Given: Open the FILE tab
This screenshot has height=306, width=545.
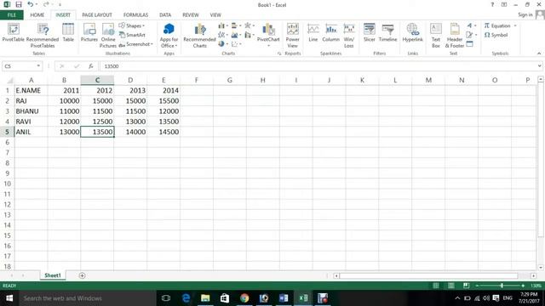Looking at the screenshot, I should pyautogui.click(x=11, y=15).
